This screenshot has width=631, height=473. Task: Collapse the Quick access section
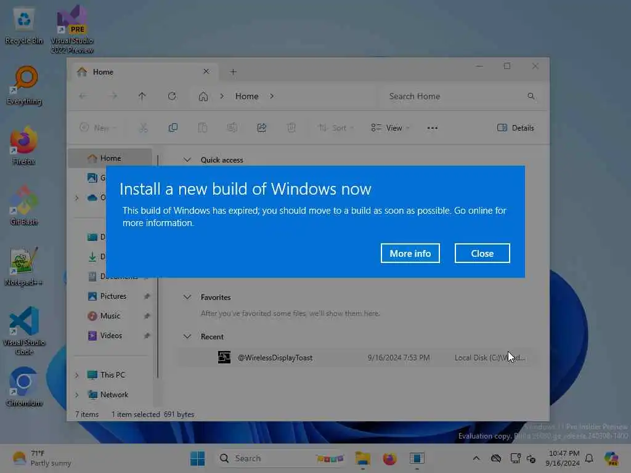187,160
